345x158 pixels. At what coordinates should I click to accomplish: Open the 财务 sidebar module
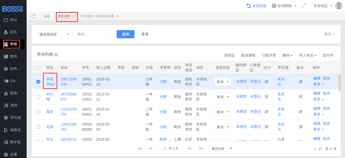10,69
